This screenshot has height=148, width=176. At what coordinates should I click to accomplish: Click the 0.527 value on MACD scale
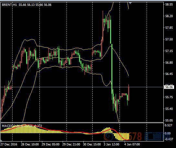point(168,125)
